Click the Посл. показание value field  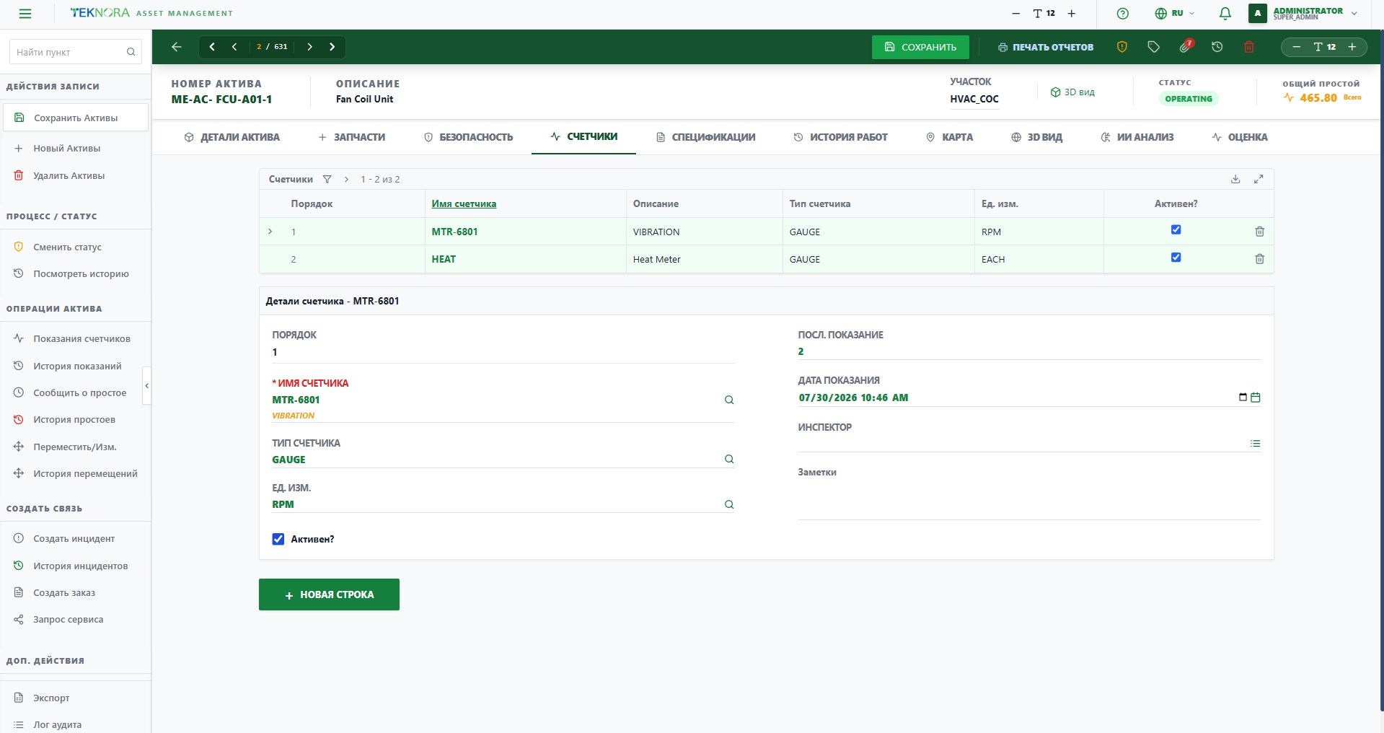[1029, 351]
